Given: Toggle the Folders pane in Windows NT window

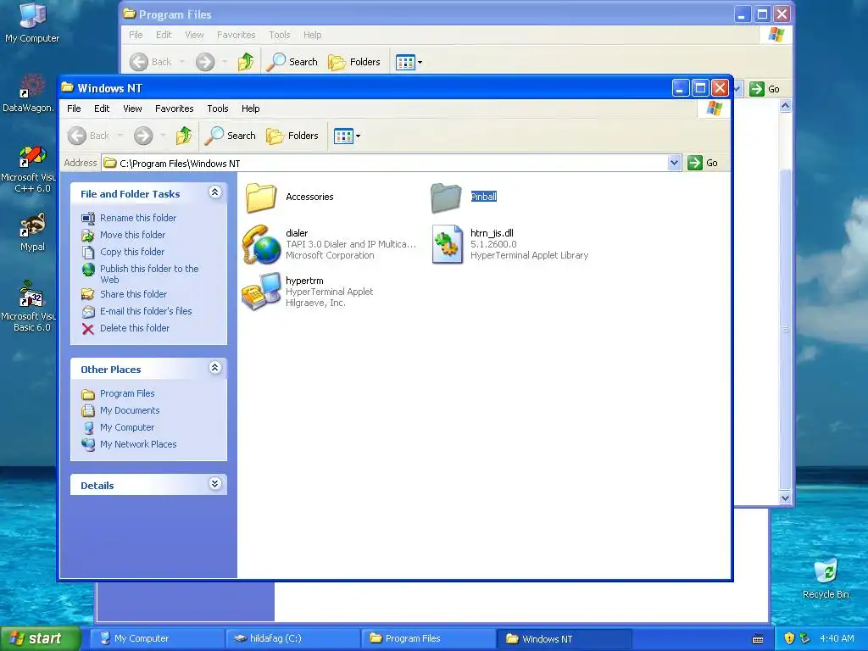Looking at the screenshot, I should pos(292,136).
